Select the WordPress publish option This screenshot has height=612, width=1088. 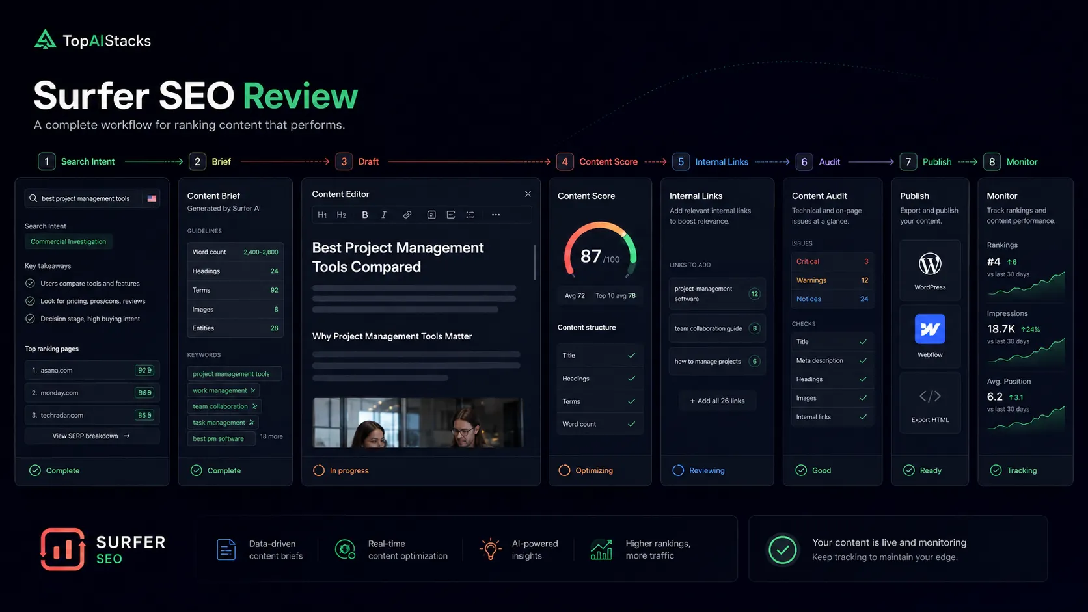click(930, 270)
